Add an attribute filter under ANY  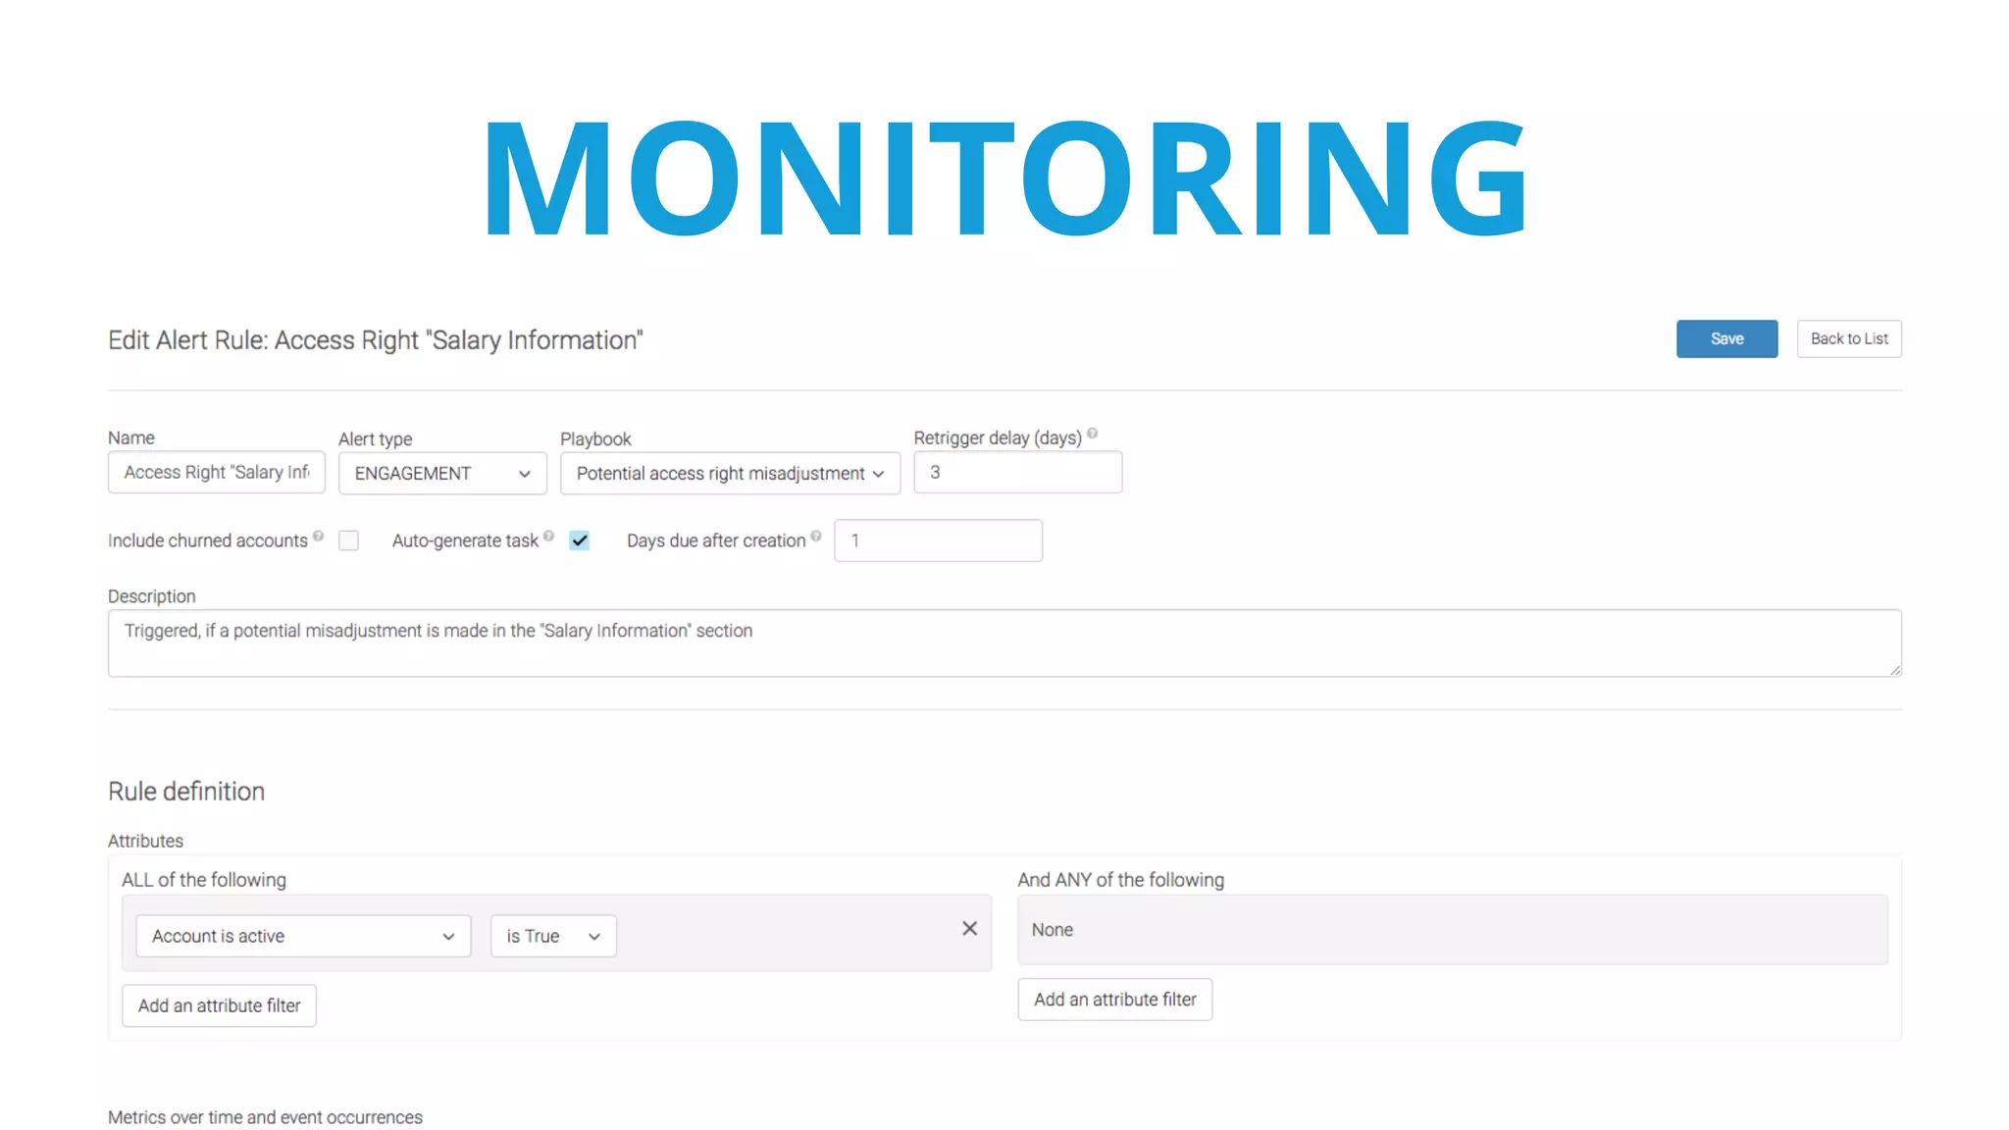[x=1114, y=1000]
